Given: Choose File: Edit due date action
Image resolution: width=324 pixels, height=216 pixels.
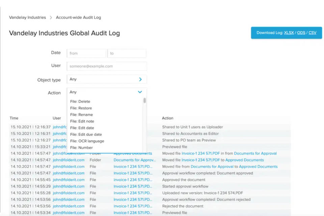Looking at the screenshot, I should pyautogui.click(x=86, y=134).
